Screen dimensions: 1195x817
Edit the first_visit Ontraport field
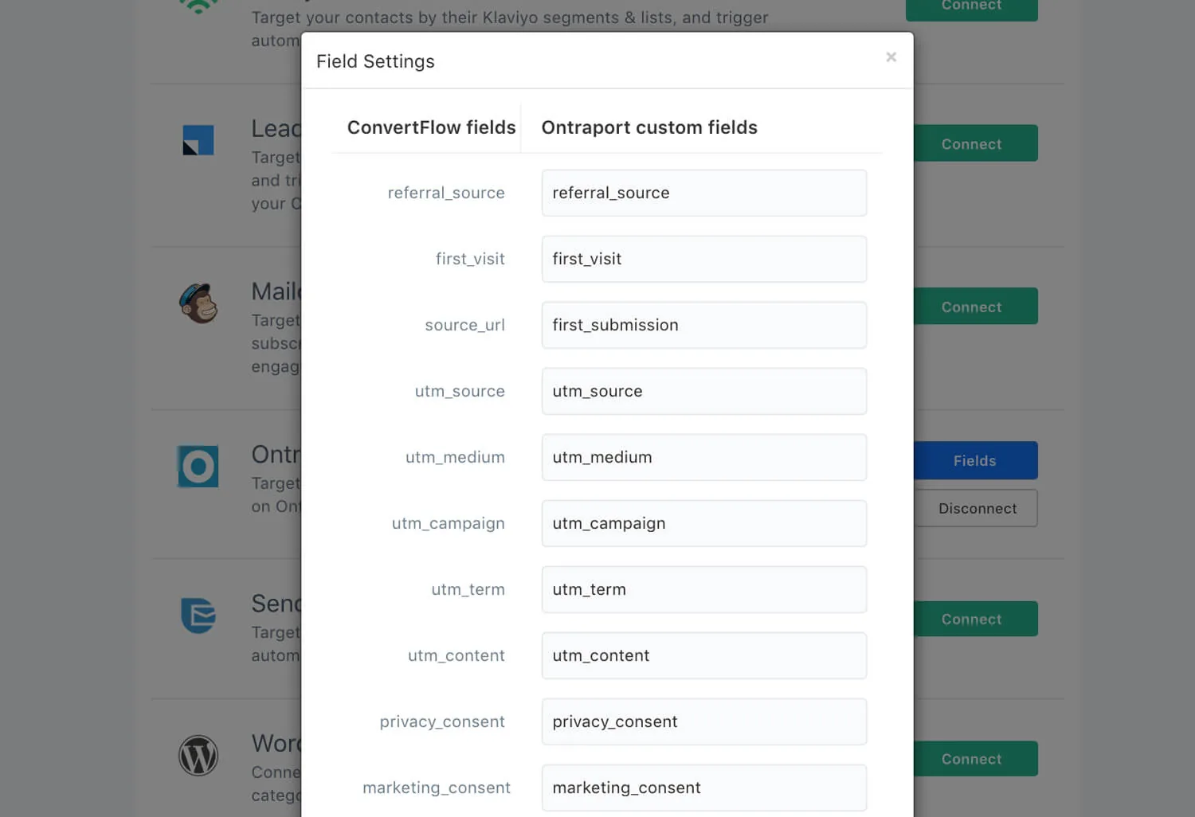[x=704, y=259]
